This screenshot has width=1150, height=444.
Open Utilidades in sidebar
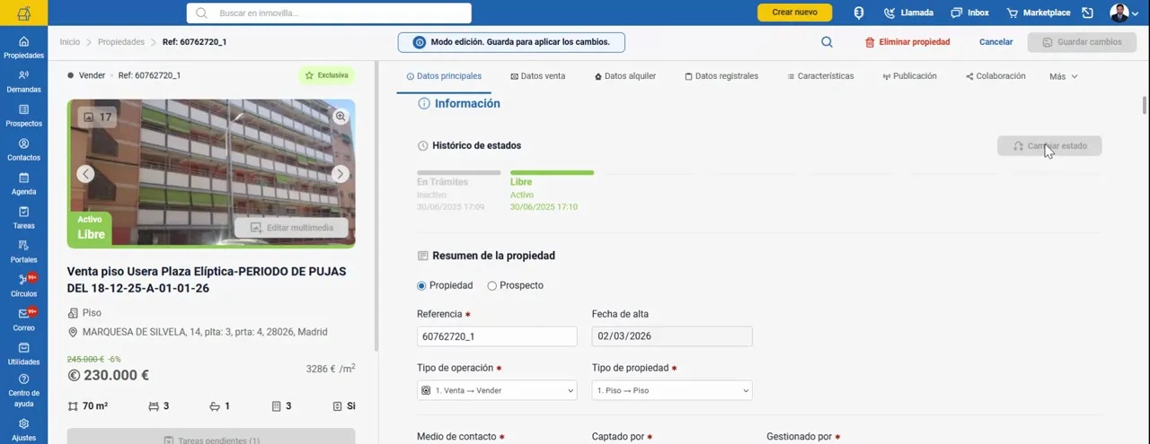[23, 354]
